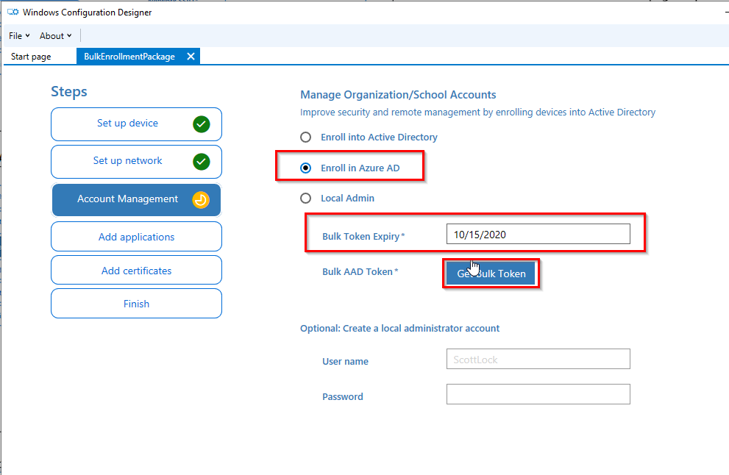Viewport: 729px width, 475px height.
Task: Click the User name input field
Action: (x=538, y=359)
